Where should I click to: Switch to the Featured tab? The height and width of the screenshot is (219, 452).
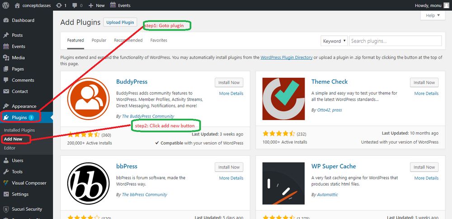(75, 40)
